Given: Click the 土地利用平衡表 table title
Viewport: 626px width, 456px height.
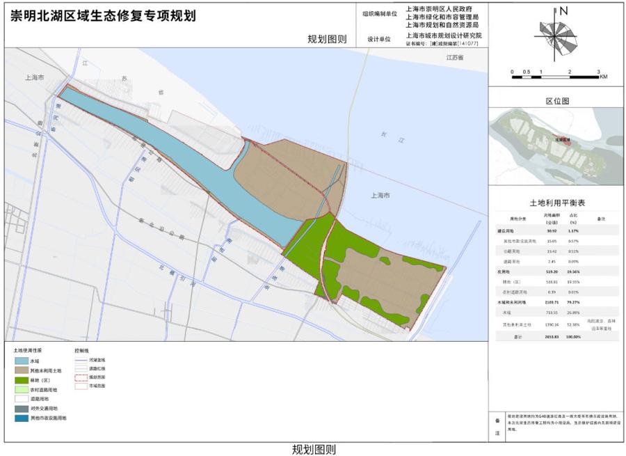Looking at the screenshot, I should point(557,203).
